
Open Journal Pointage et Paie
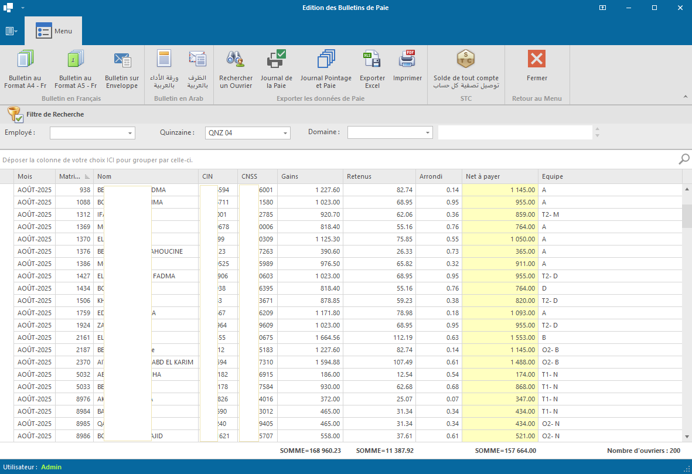click(326, 60)
